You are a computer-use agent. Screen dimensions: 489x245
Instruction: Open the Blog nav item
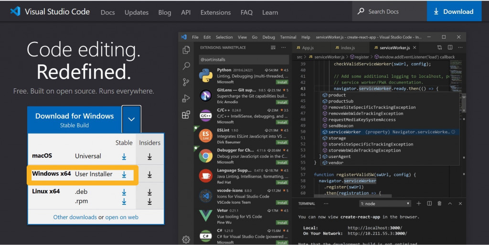tap(165, 12)
